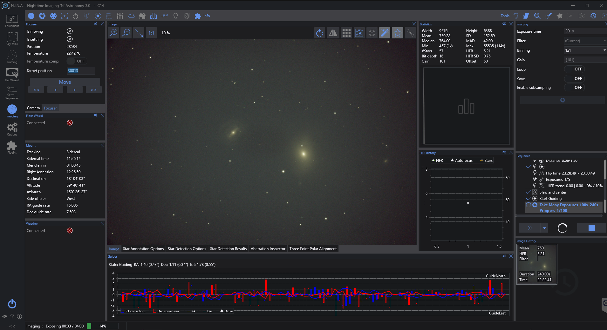Switch to the Aberration Inspector tab
Screen dimensions: 607x330
click(x=268, y=249)
